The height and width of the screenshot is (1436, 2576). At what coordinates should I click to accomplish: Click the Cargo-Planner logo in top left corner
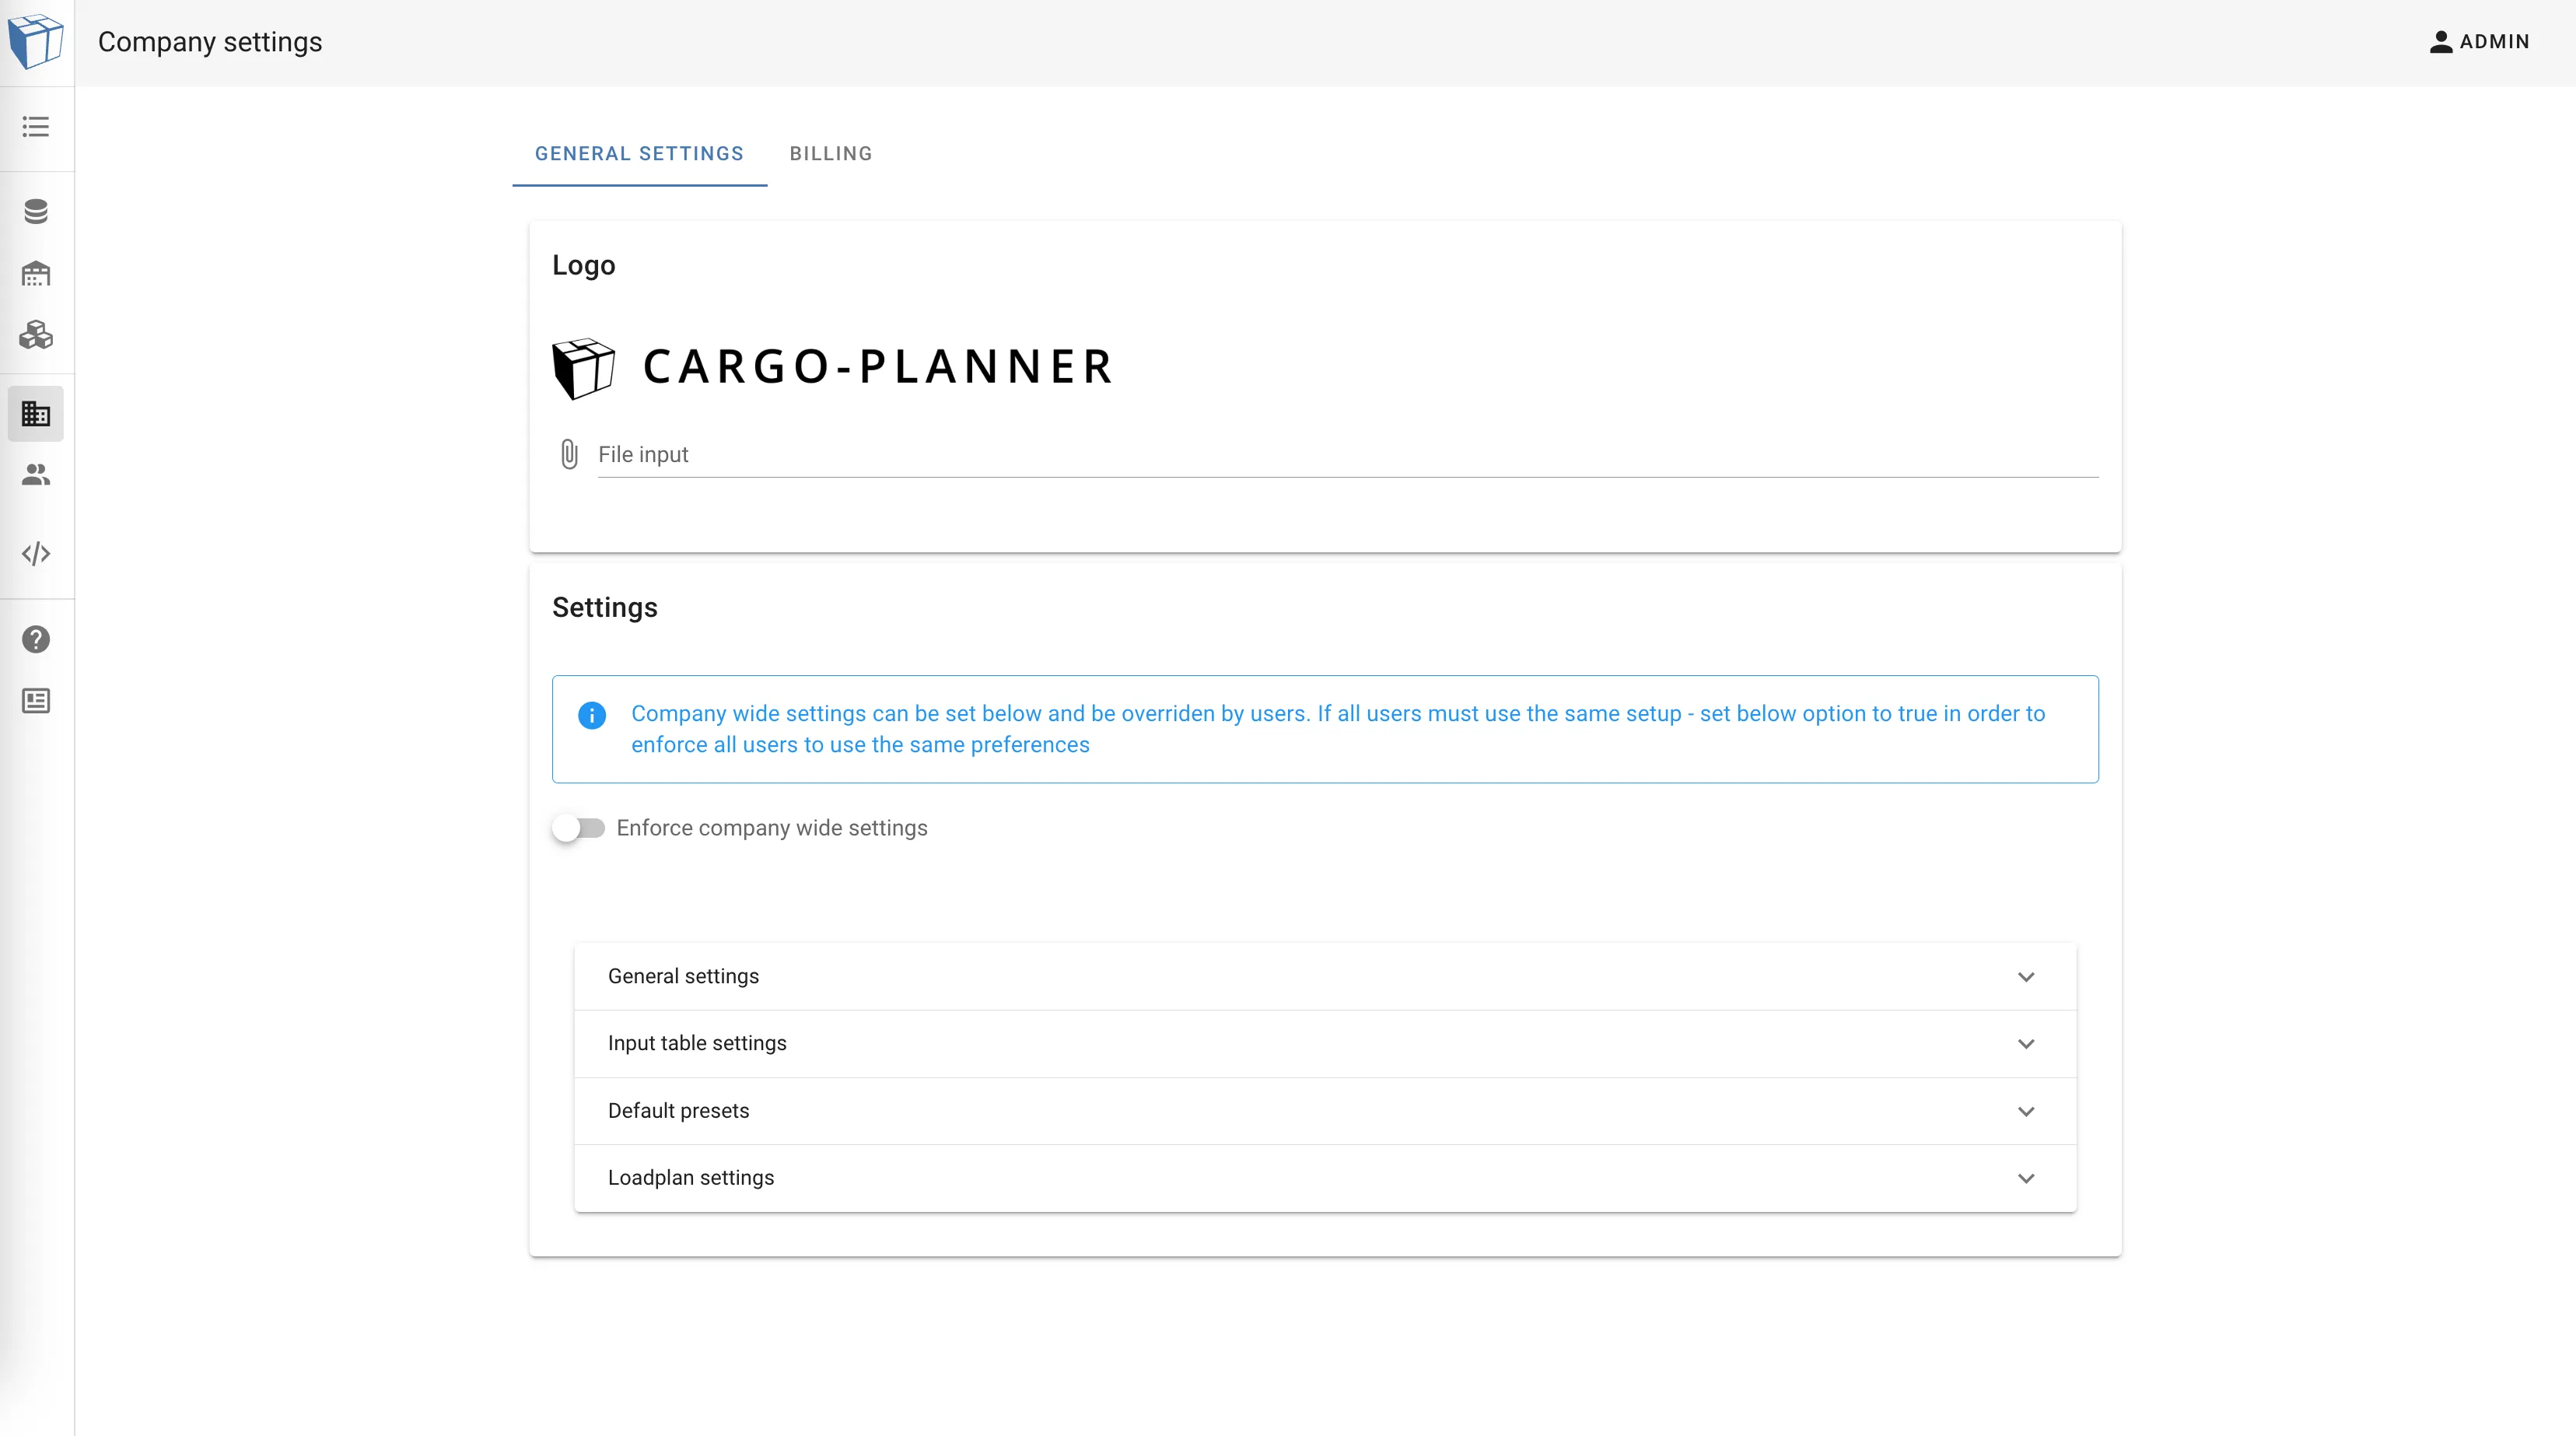(37, 41)
